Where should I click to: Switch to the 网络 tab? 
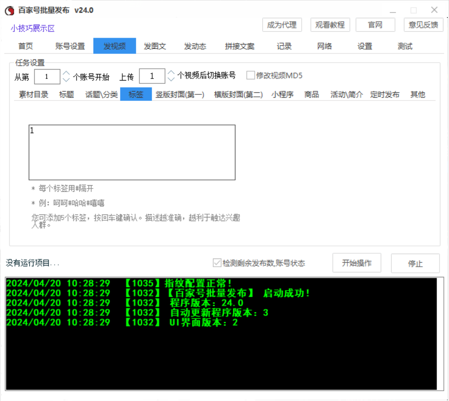click(325, 46)
